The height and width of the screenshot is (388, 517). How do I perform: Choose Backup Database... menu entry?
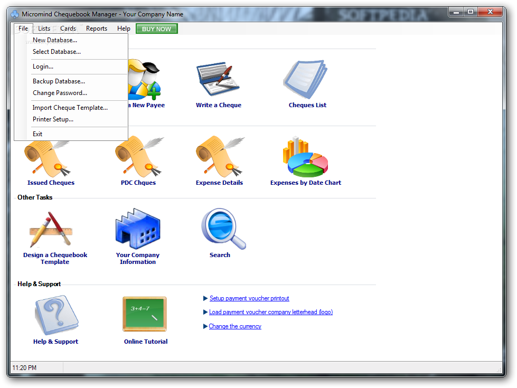(71, 81)
